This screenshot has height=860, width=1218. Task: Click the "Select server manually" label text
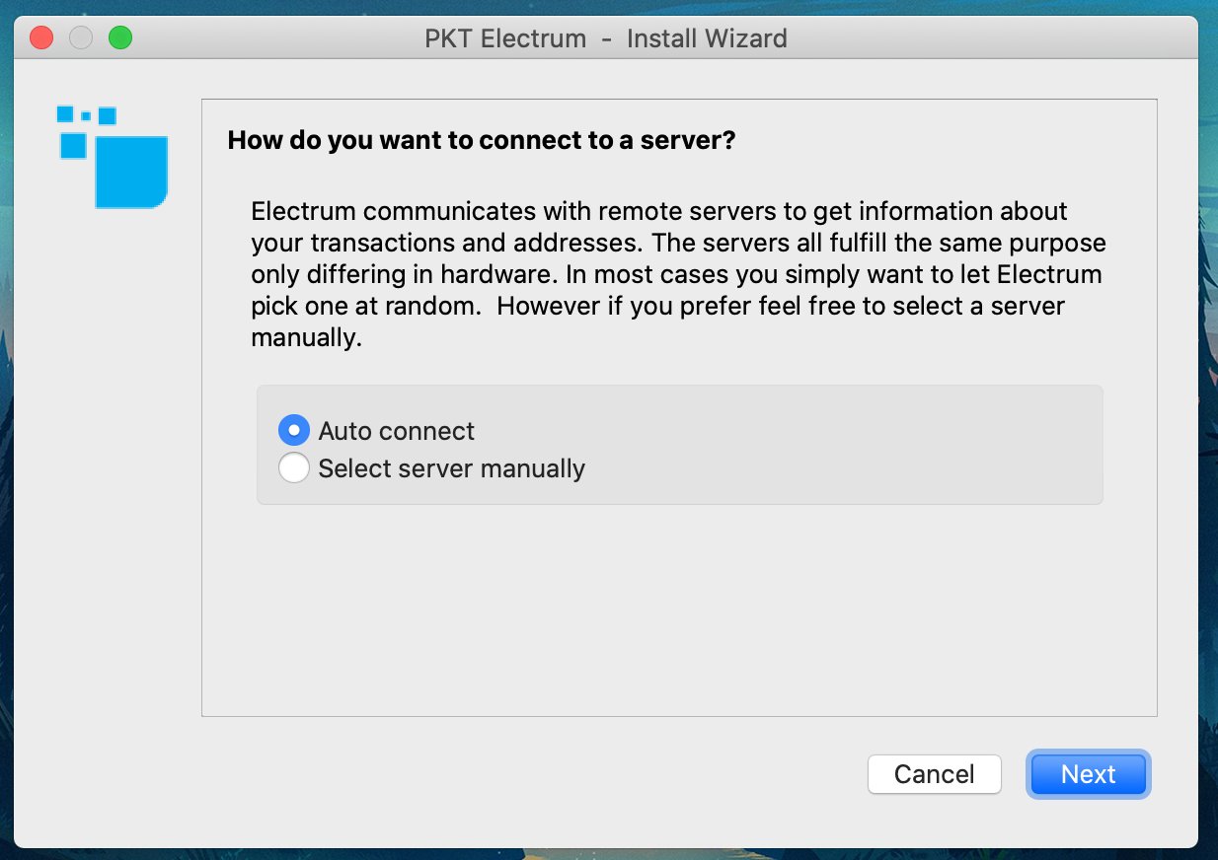[451, 468]
